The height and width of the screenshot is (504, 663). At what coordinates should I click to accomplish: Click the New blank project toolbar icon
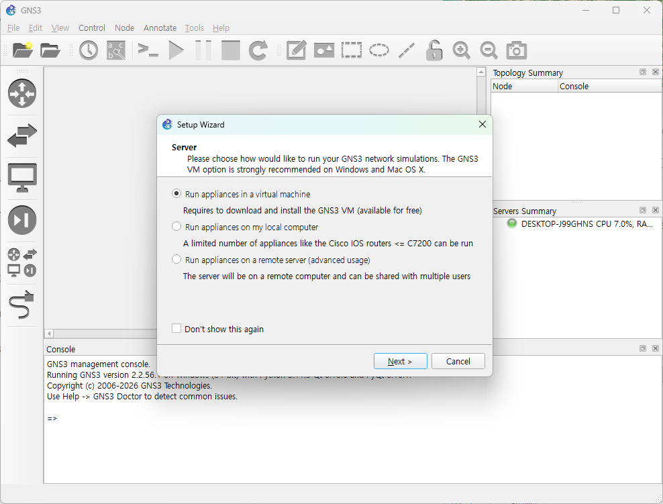tap(22, 50)
